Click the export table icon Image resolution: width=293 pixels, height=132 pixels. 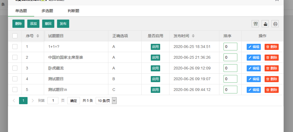pos(265,24)
